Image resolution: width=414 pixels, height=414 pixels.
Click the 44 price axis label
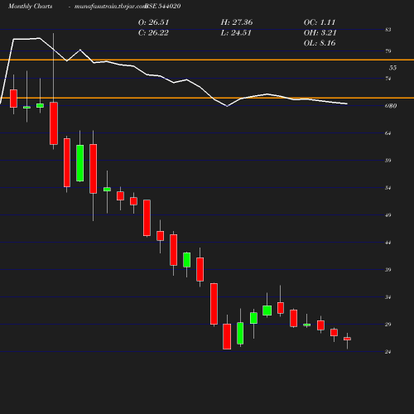click(x=388, y=243)
